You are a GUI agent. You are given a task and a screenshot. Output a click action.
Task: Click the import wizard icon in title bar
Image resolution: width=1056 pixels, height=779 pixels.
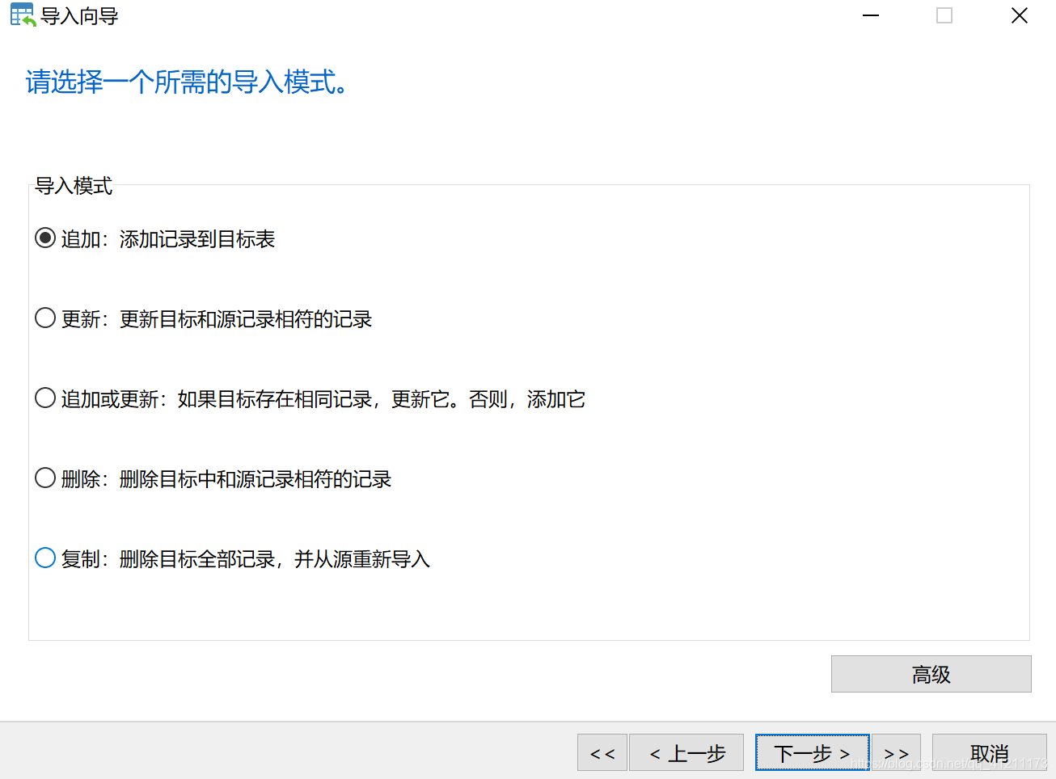point(21,15)
